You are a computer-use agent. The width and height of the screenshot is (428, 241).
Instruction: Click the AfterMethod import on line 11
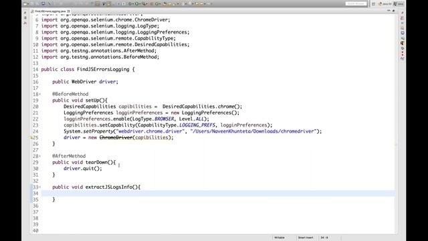pyautogui.click(x=99, y=51)
